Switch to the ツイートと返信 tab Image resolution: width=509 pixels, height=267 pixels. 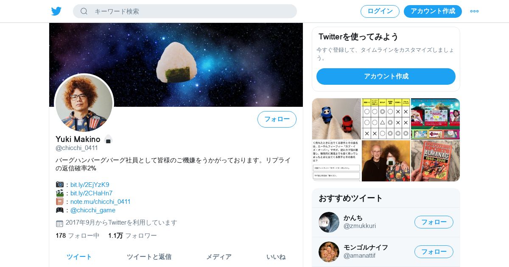(149, 257)
